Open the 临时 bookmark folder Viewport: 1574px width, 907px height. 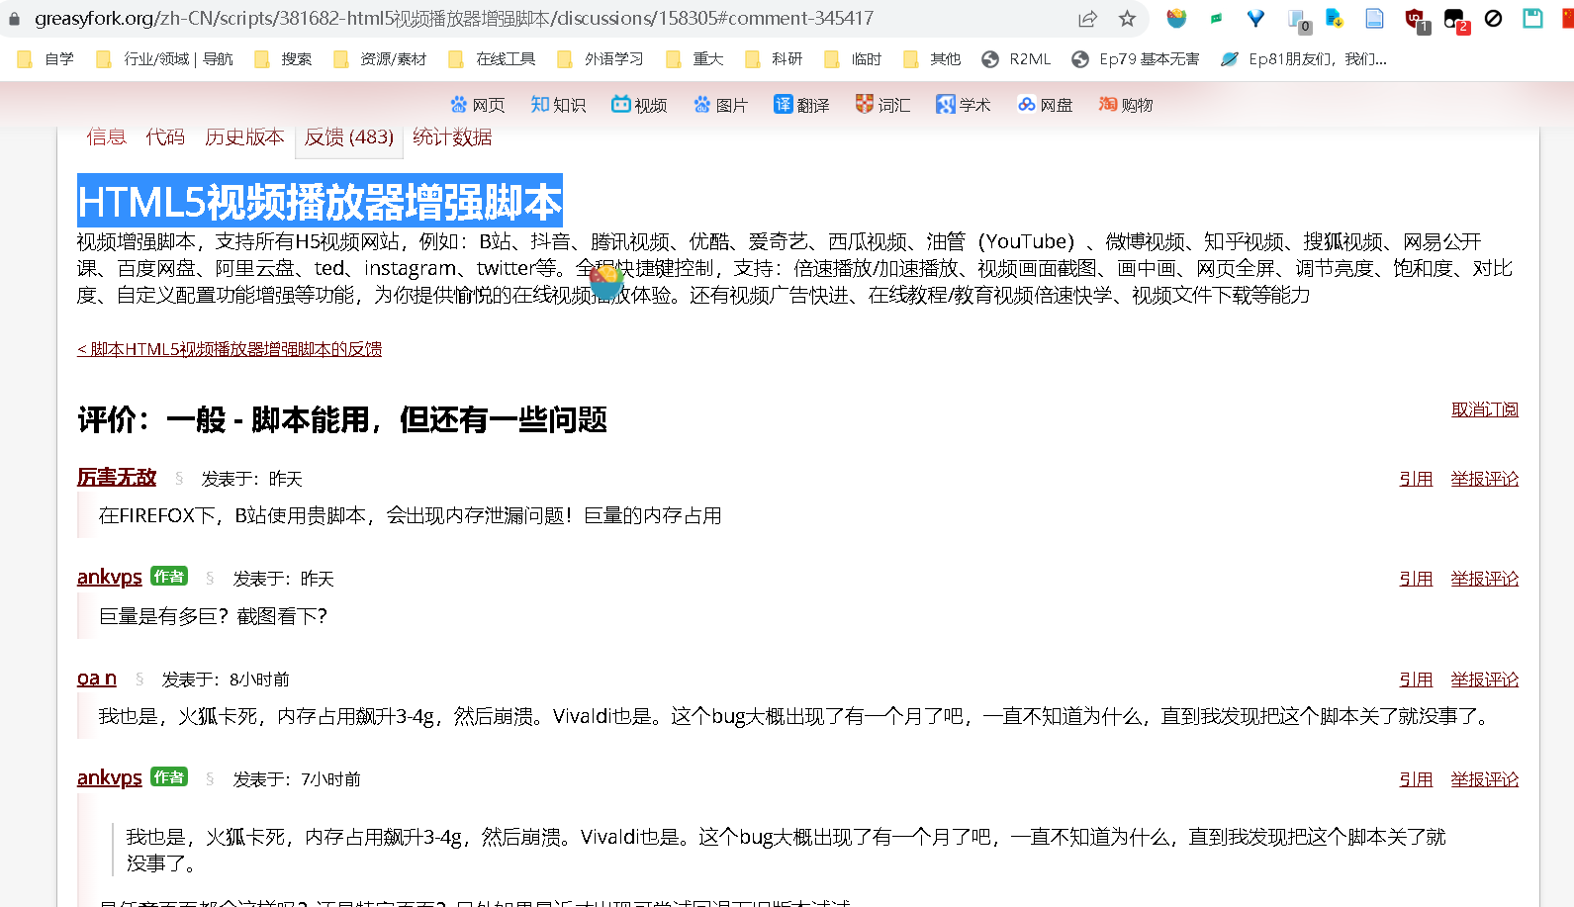point(853,59)
